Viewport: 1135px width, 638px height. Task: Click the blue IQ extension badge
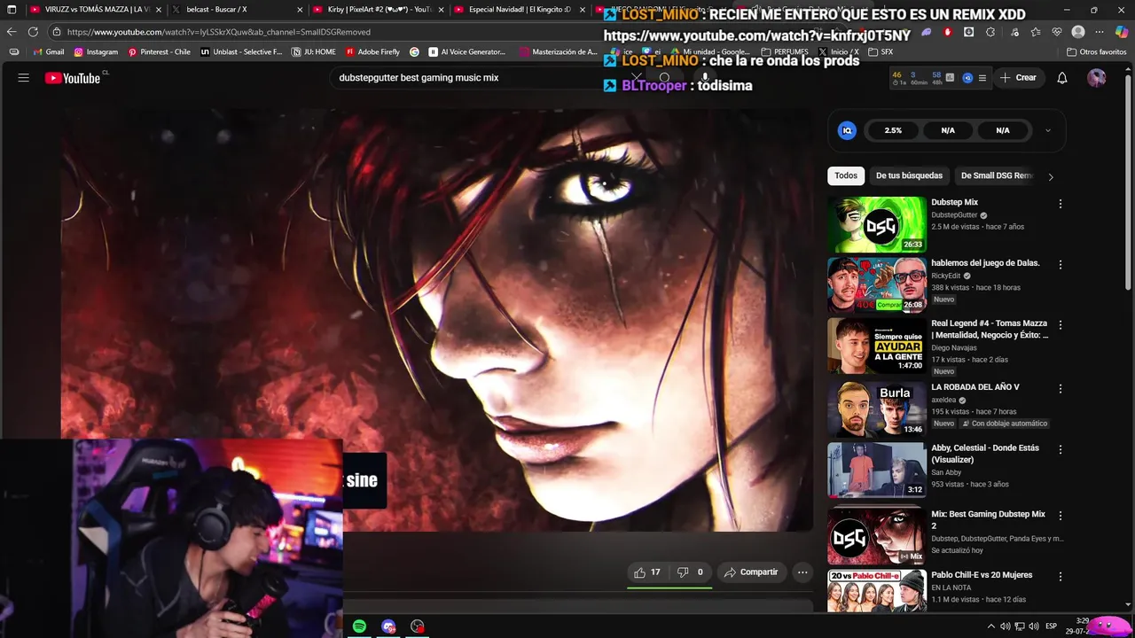click(x=847, y=130)
